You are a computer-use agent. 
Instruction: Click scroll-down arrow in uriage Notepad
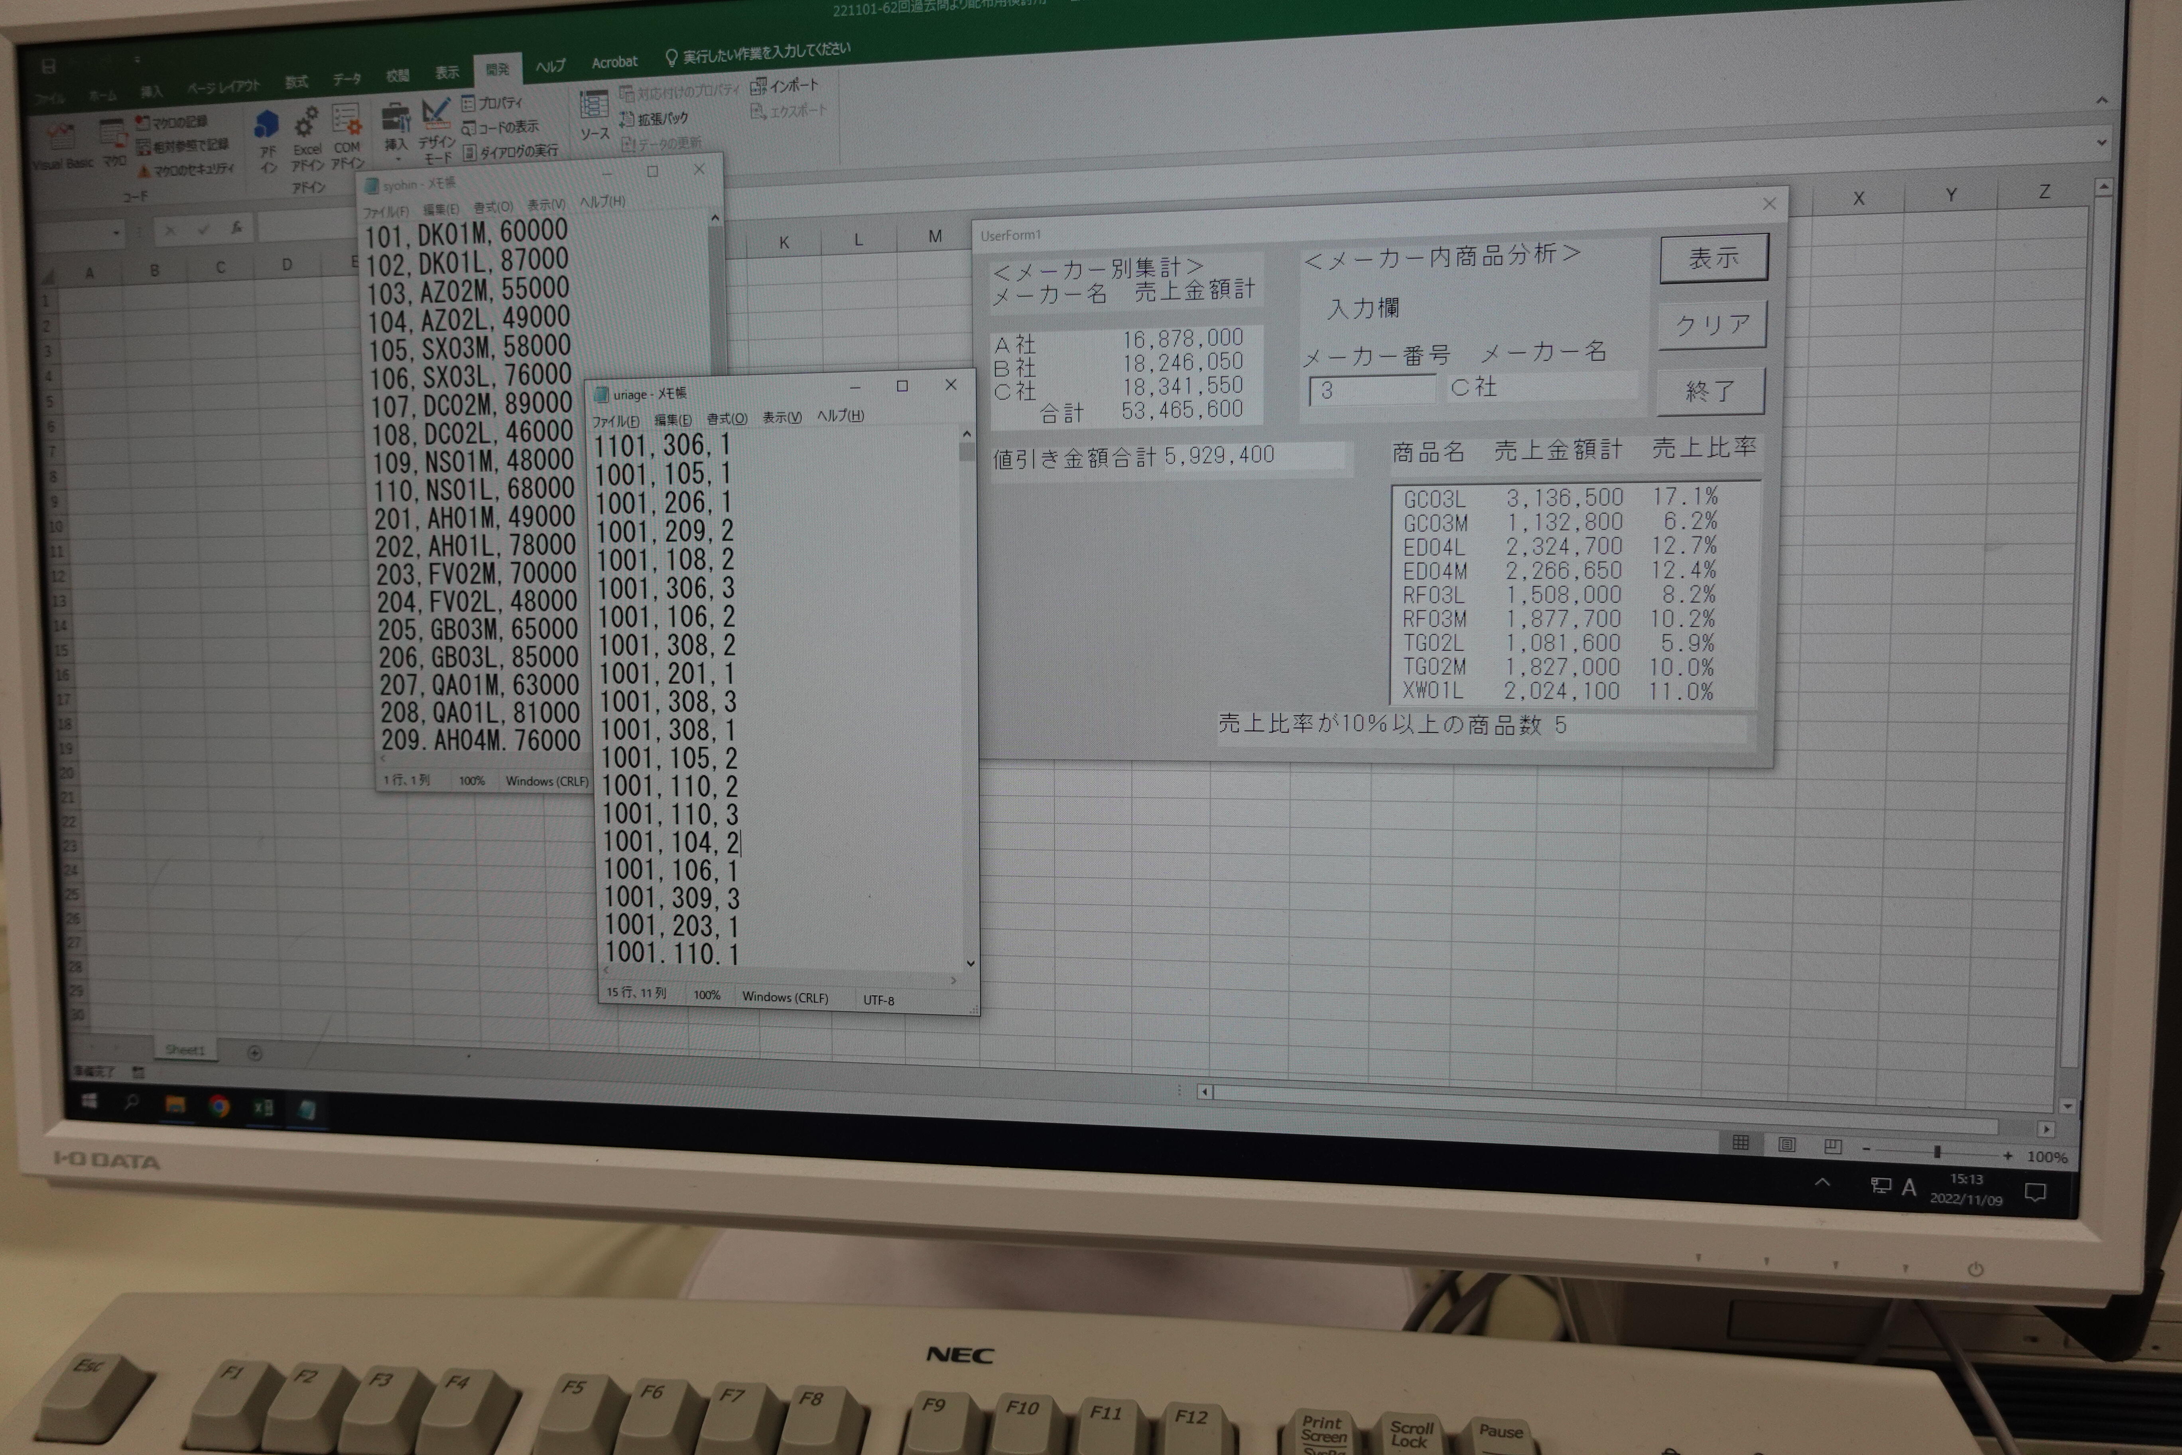pos(971,963)
